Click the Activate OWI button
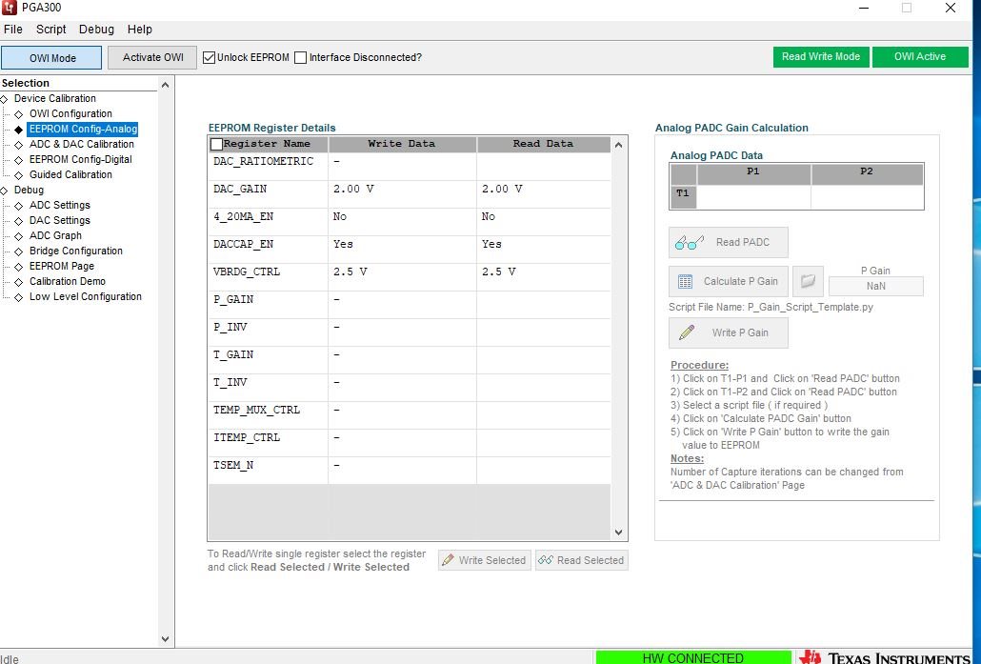981x664 pixels. pyautogui.click(x=152, y=57)
